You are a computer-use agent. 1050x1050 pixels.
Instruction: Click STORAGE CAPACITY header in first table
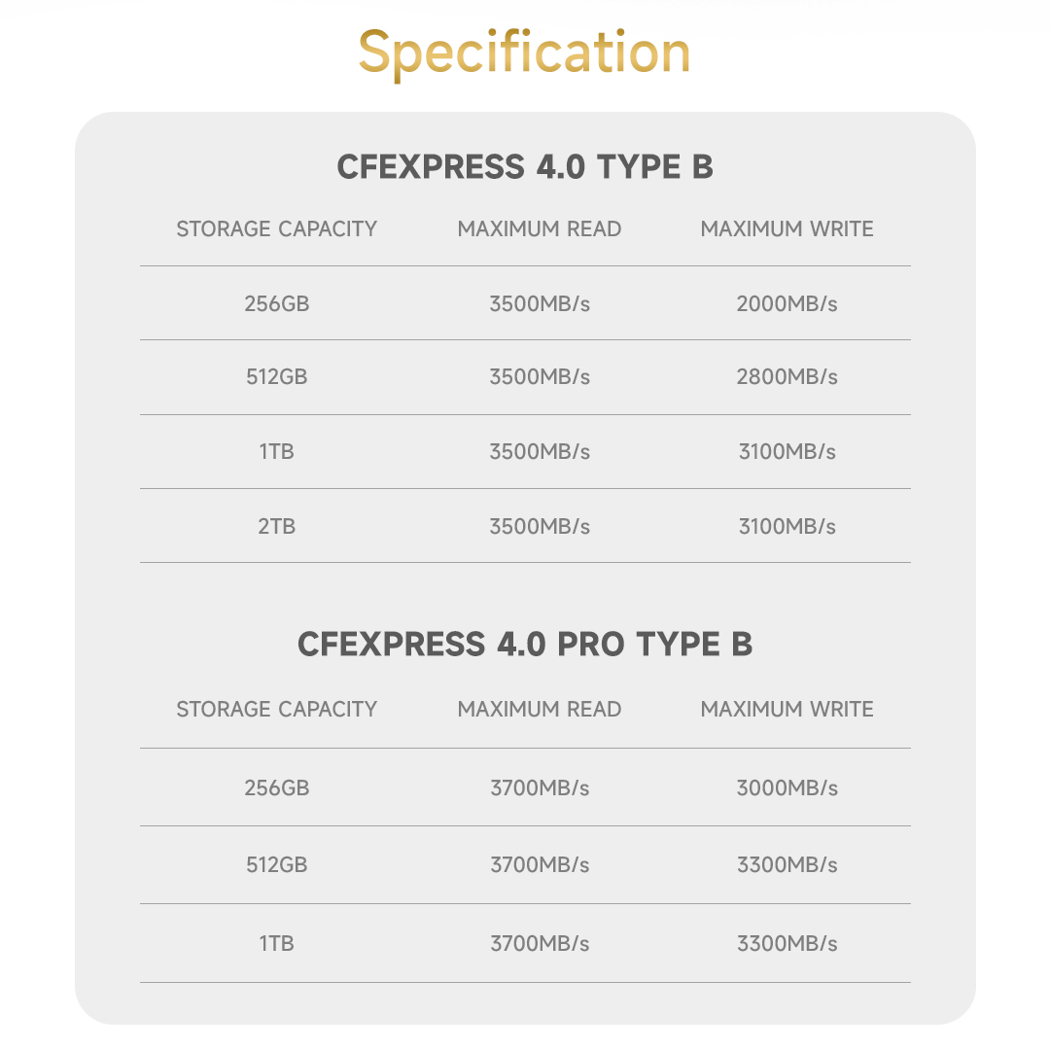pos(276,229)
